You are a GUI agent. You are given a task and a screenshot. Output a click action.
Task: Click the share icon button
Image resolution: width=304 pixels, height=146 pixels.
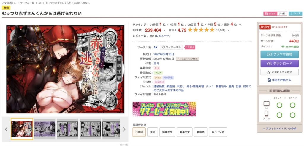(x=295, y=14)
